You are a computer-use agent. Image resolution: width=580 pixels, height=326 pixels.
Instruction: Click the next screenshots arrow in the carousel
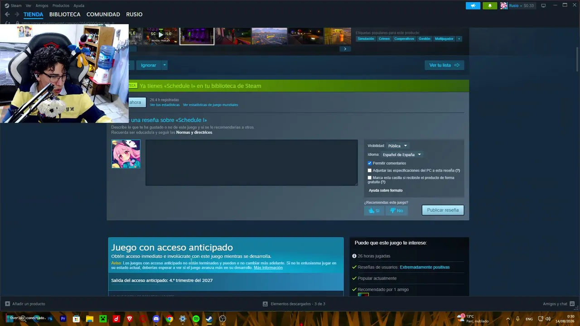(345, 49)
